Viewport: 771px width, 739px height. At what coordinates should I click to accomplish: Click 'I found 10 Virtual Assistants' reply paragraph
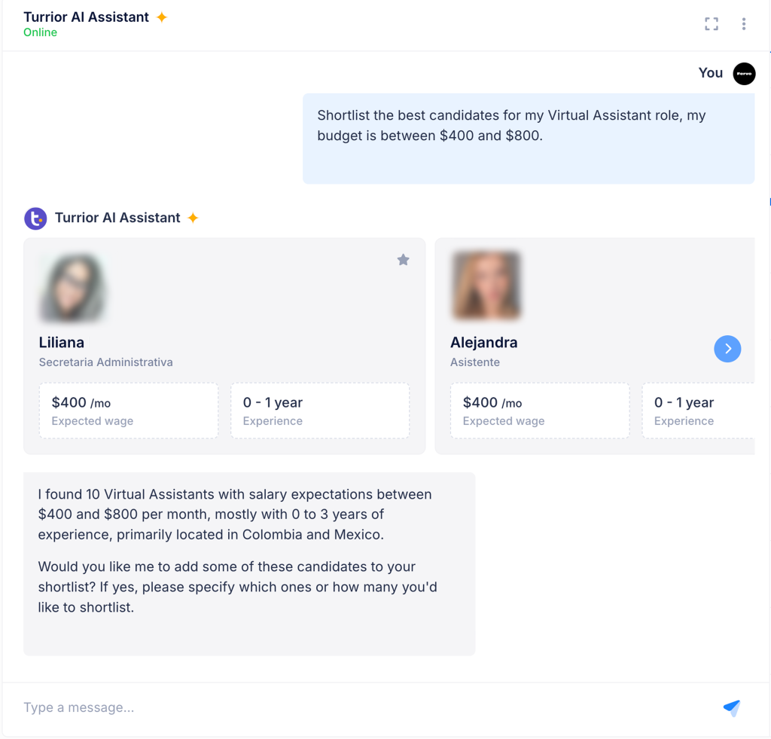coord(235,515)
